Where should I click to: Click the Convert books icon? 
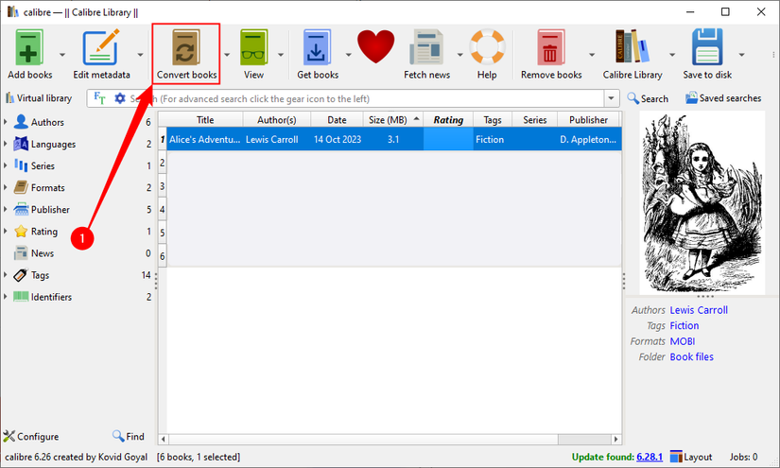coord(186,47)
